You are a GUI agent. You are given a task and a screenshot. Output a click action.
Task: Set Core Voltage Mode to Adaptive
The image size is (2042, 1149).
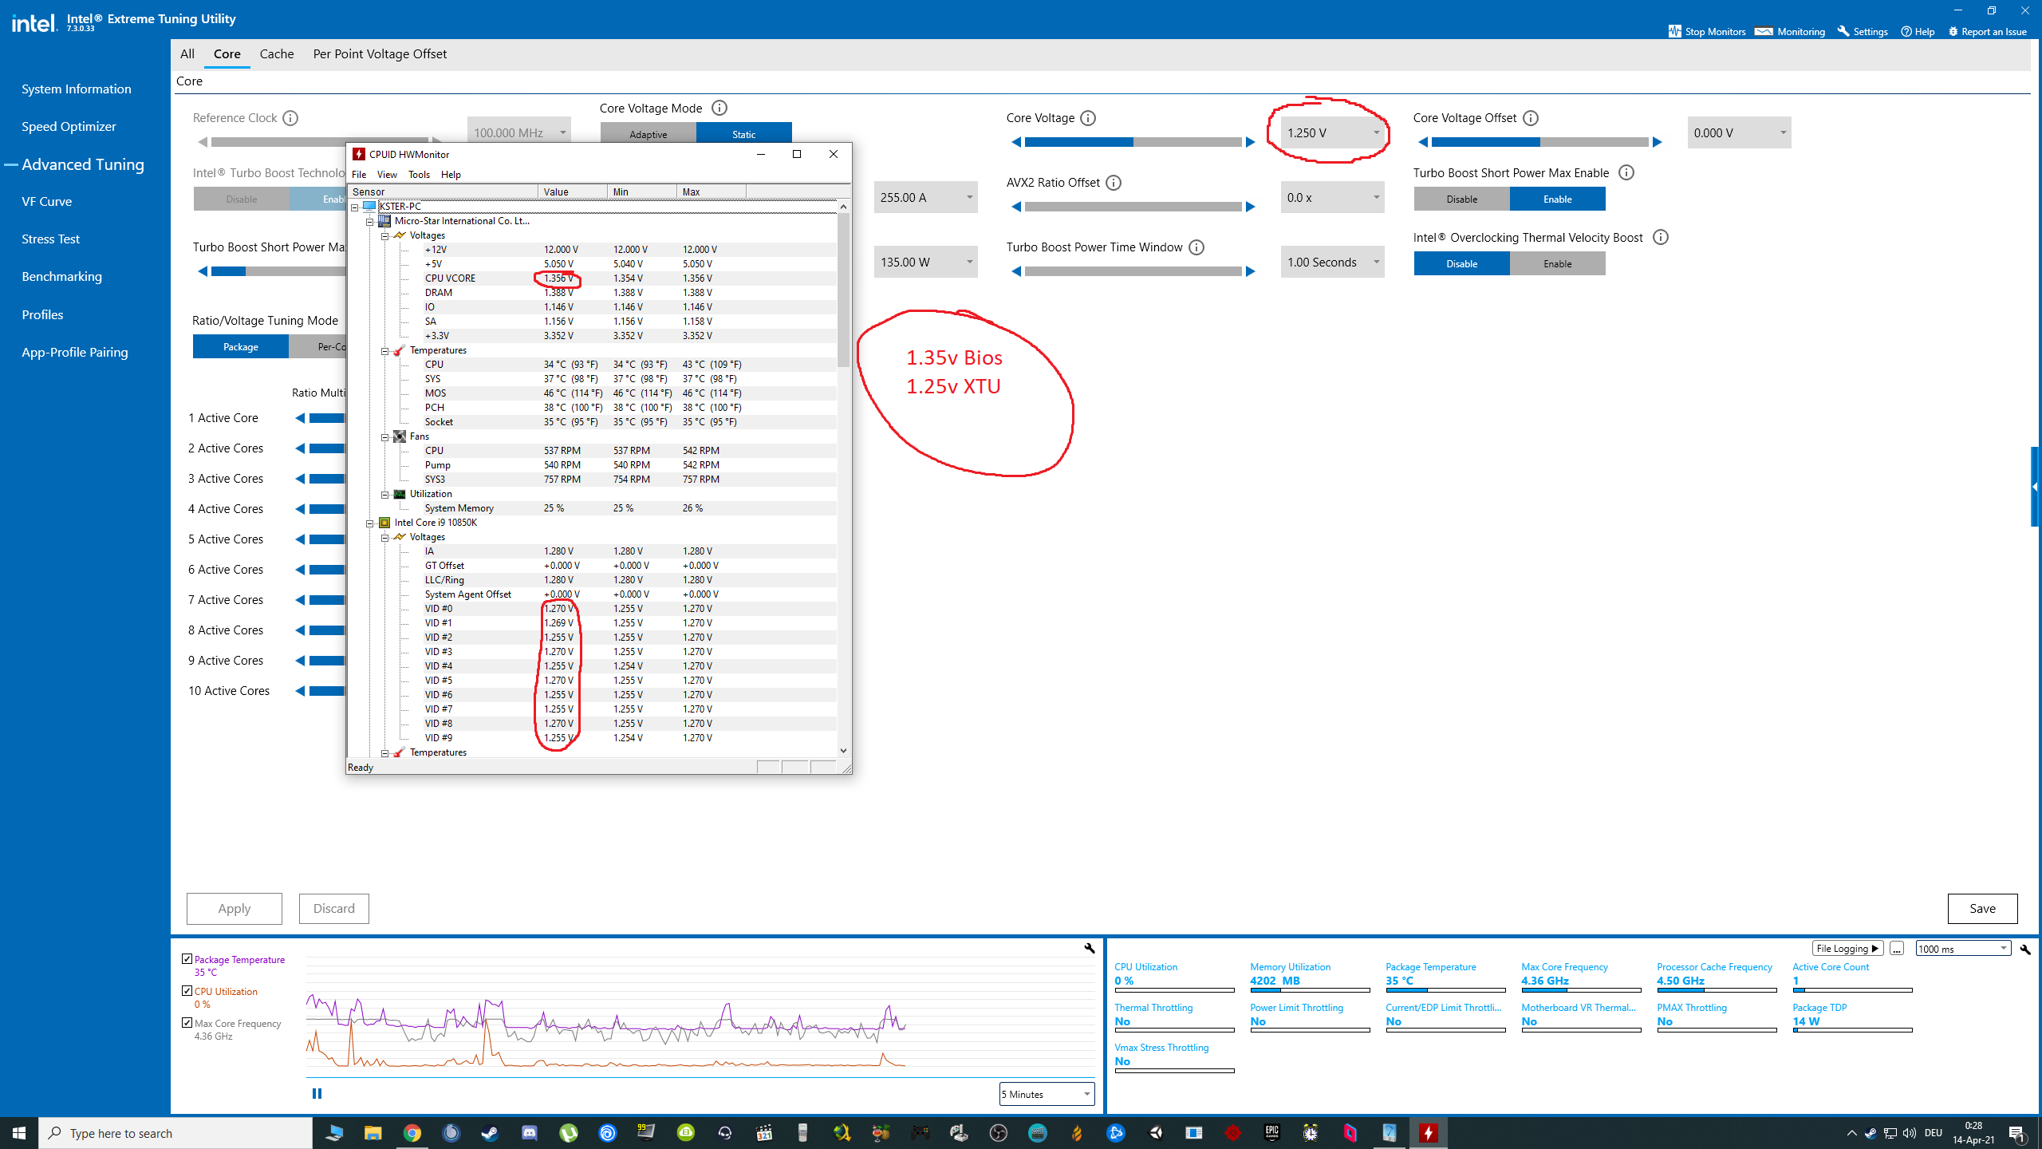pos(648,134)
